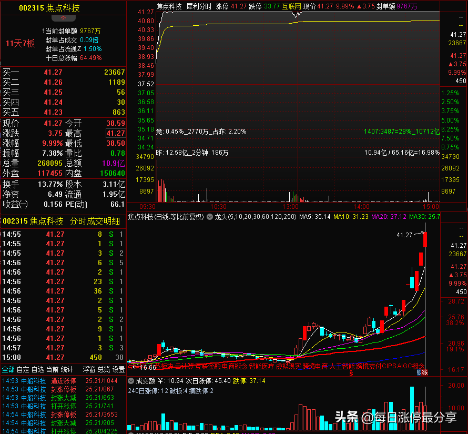Select the 15:00 tick row with 450 volume
Viewport: 468px width, 434px height.
(x=63, y=357)
